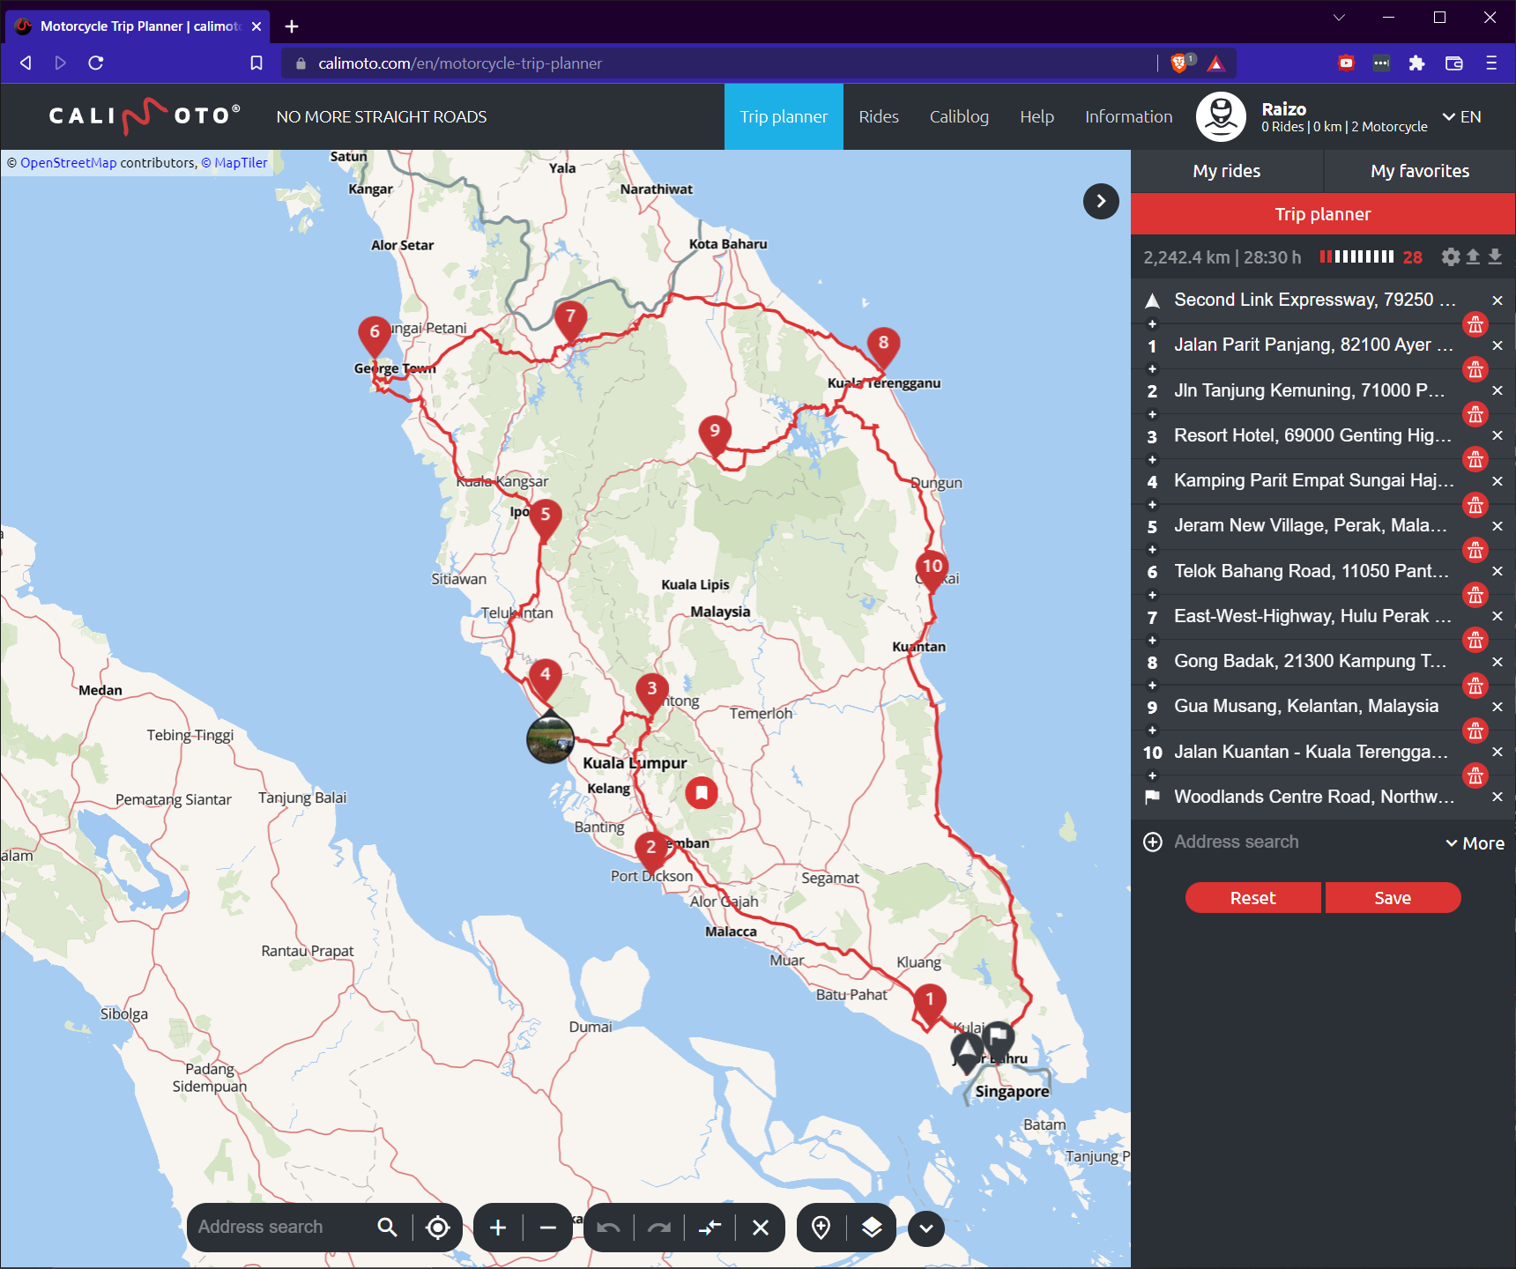Remove Gua Musang waypoint

(1497, 707)
